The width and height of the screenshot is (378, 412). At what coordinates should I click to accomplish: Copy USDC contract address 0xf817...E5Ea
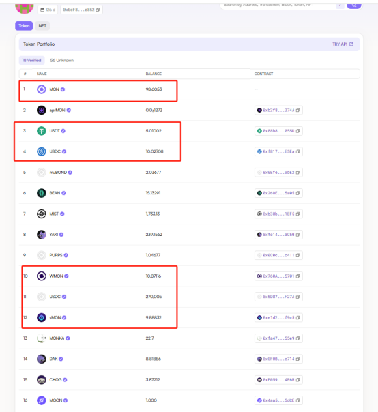297,151
